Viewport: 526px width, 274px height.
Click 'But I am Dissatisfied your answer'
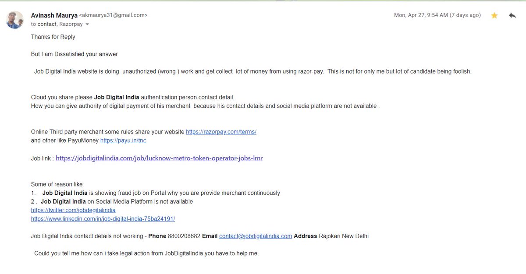(75, 54)
